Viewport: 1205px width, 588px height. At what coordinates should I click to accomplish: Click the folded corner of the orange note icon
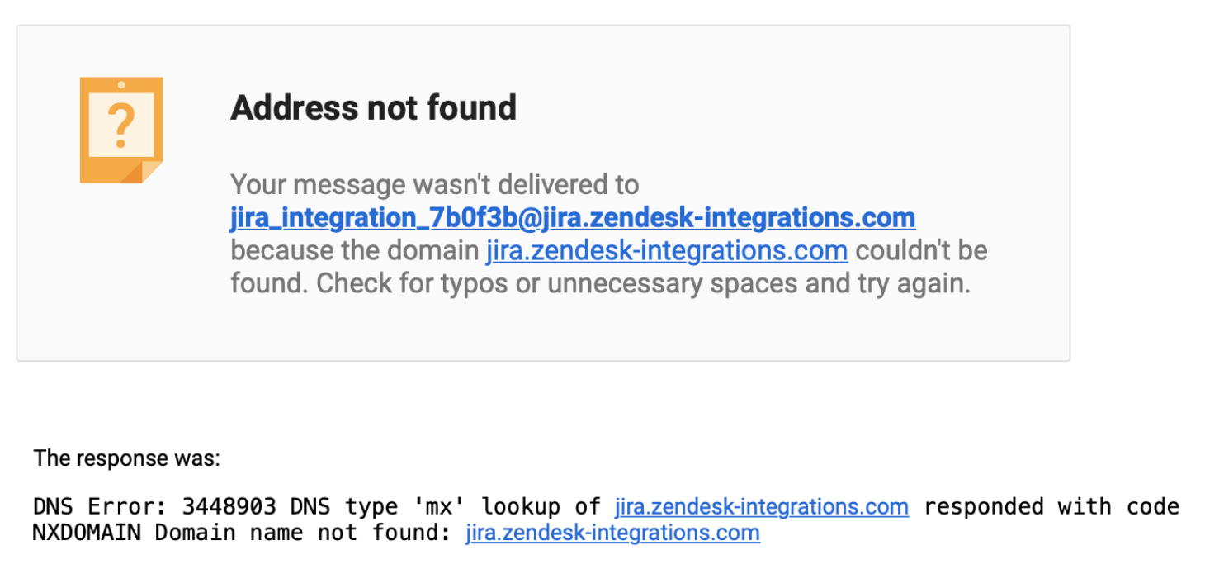[150, 172]
